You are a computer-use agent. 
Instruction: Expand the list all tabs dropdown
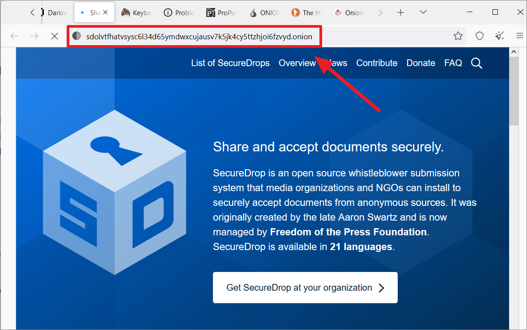pyautogui.click(x=423, y=13)
